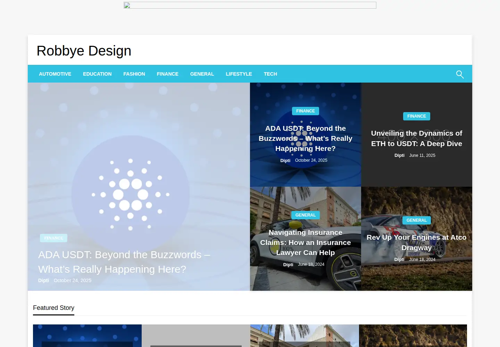The width and height of the screenshot is (500, 347).
Task: Open the palm tree building thumbnail under Featured Story
Action: click(x=305, y=336)
